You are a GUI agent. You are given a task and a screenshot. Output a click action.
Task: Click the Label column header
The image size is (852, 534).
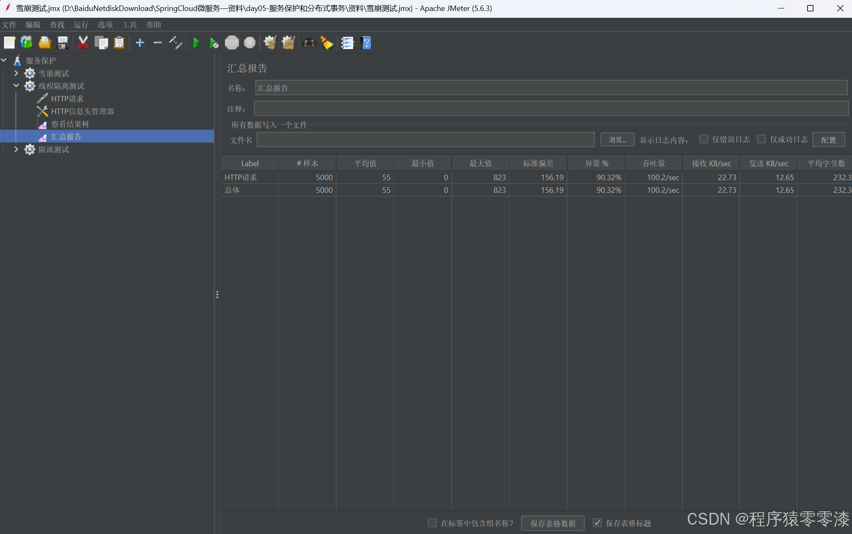click(250, 163)
